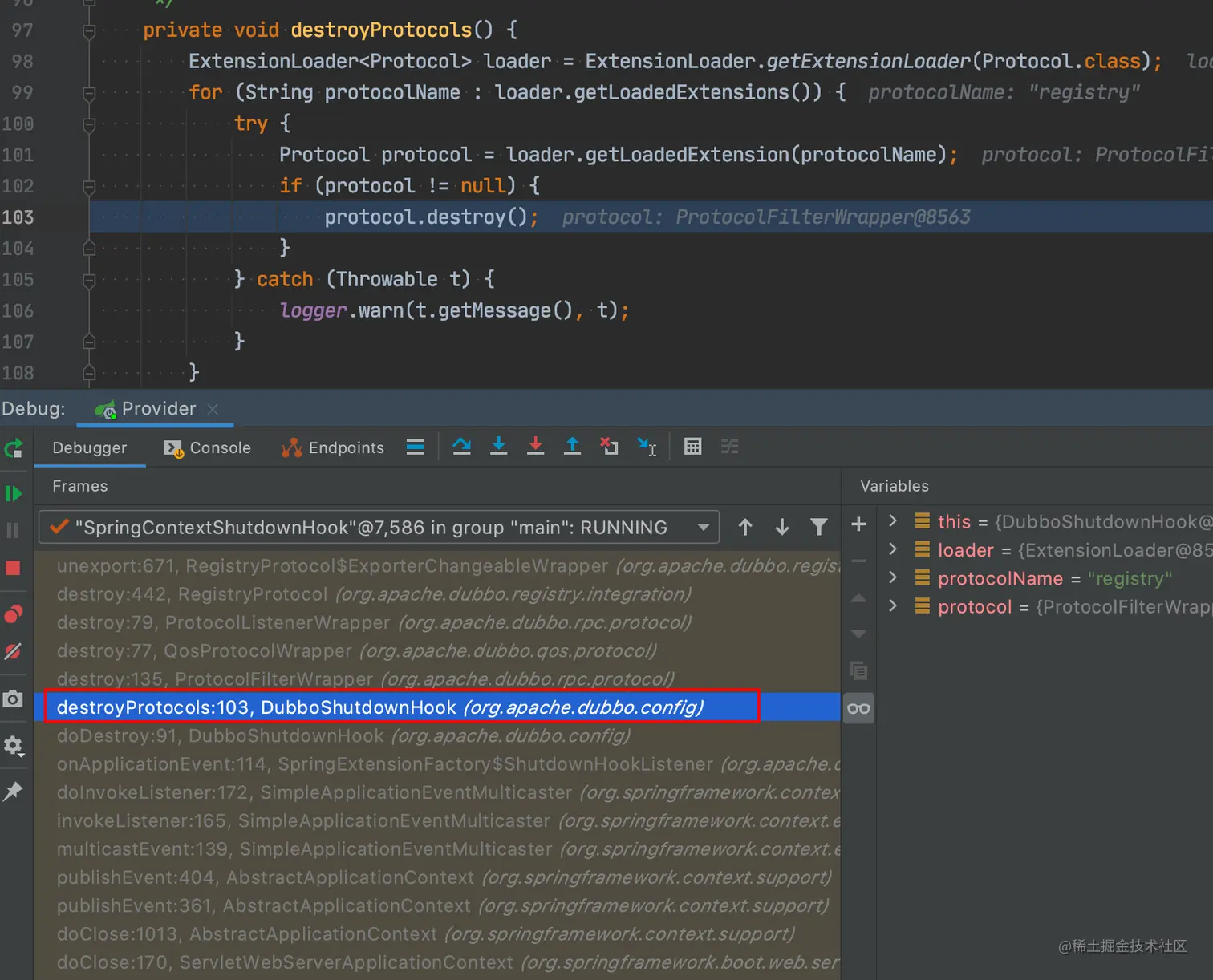Step over the current line

click(x=461, y=447)
